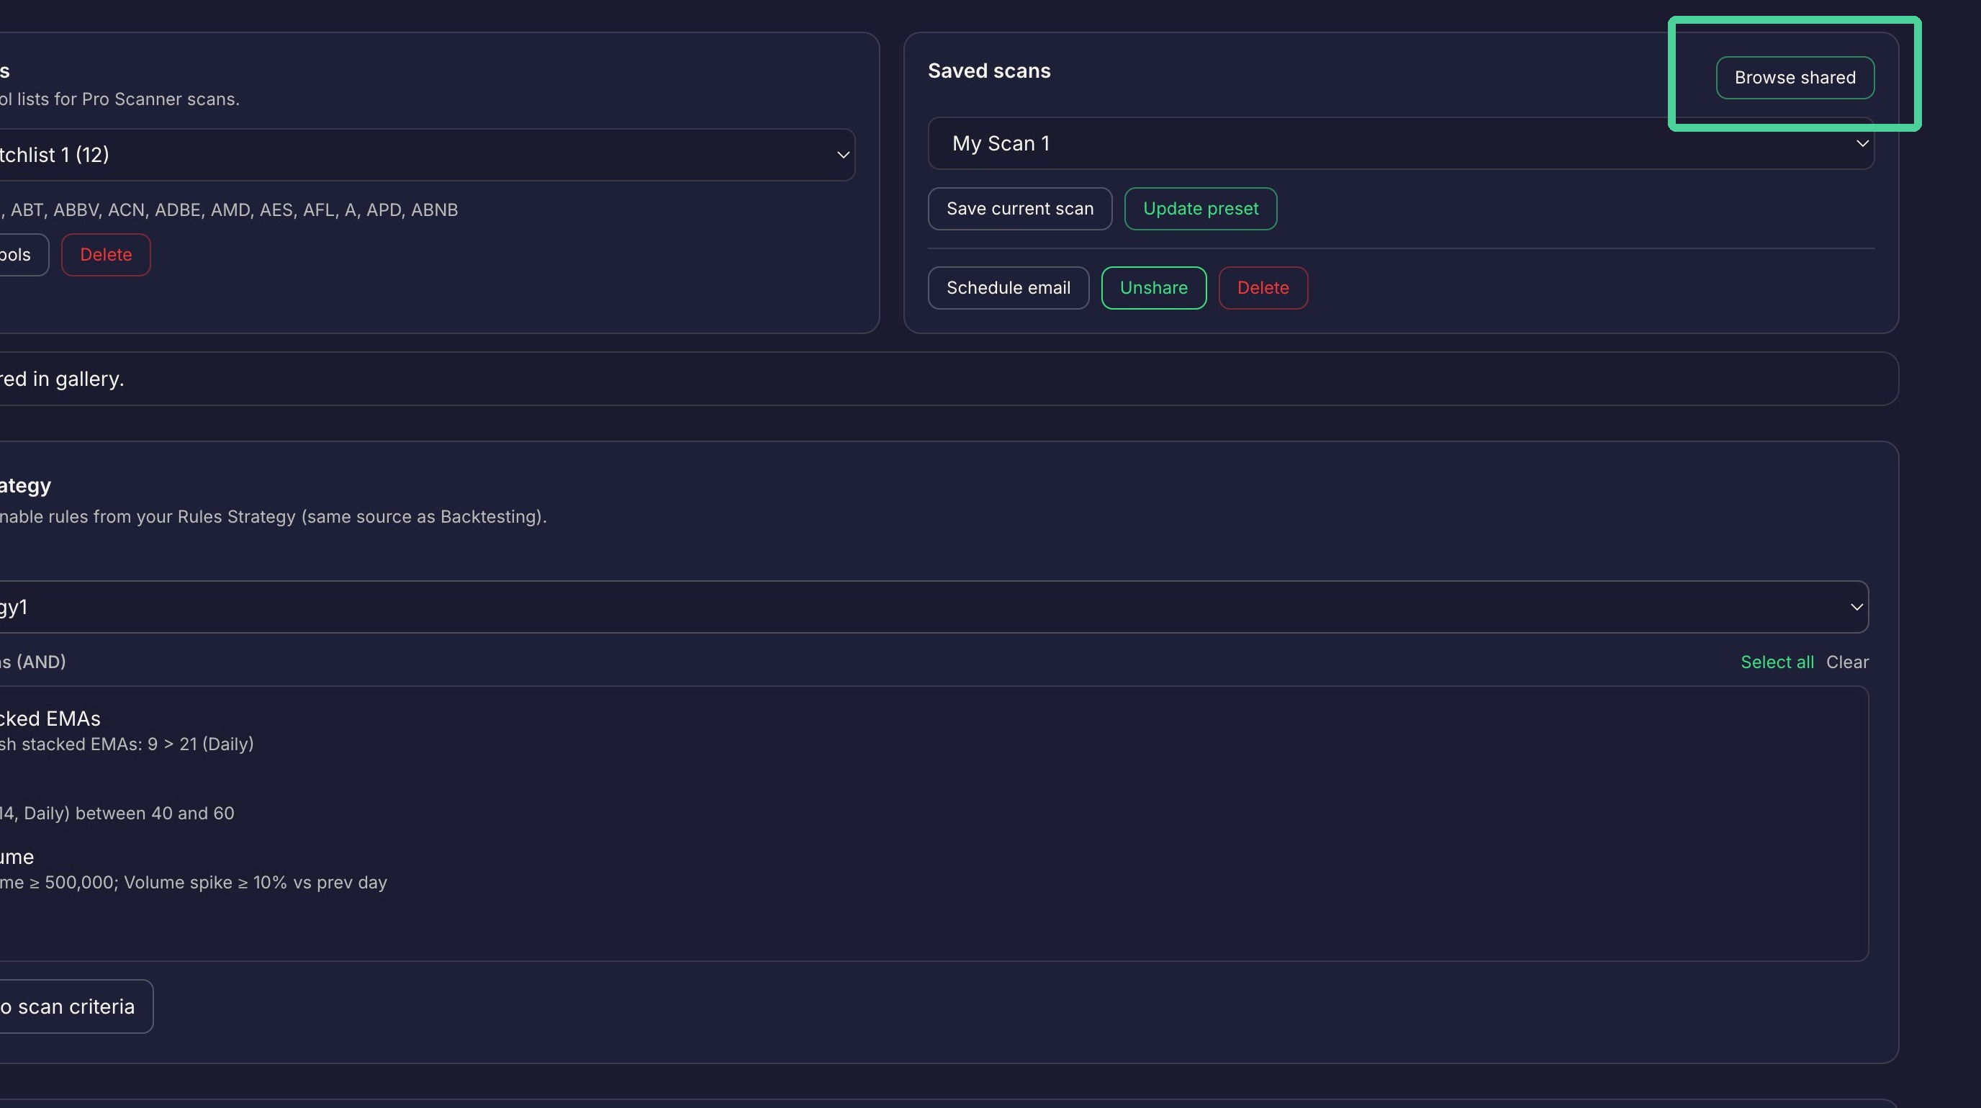Expand the Strategy1 rules strategy dropdown
This screenshot has width=1981, height=1108.
(x=934, y=607)
